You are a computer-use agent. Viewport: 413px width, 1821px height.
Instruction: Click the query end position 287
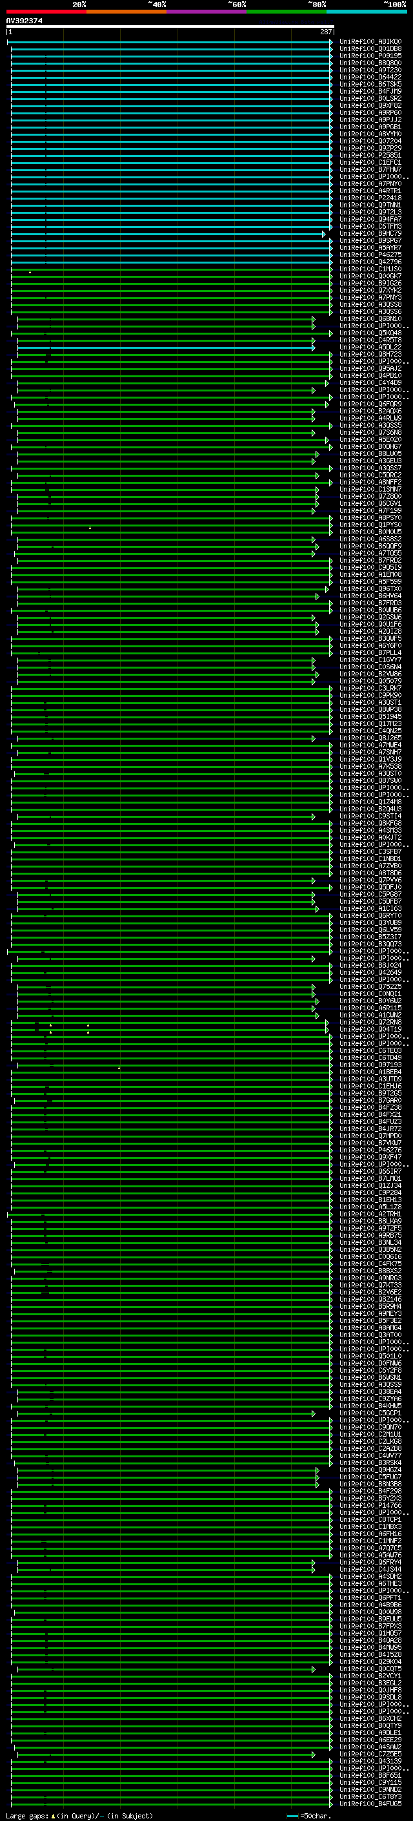point(326,32)
